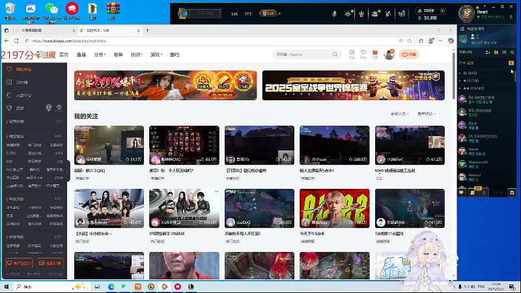Click the Edge address bar URL
Image resolution: width=521 pixels, height=293 pixels.
pyautogui.click(x=69, y=41)
